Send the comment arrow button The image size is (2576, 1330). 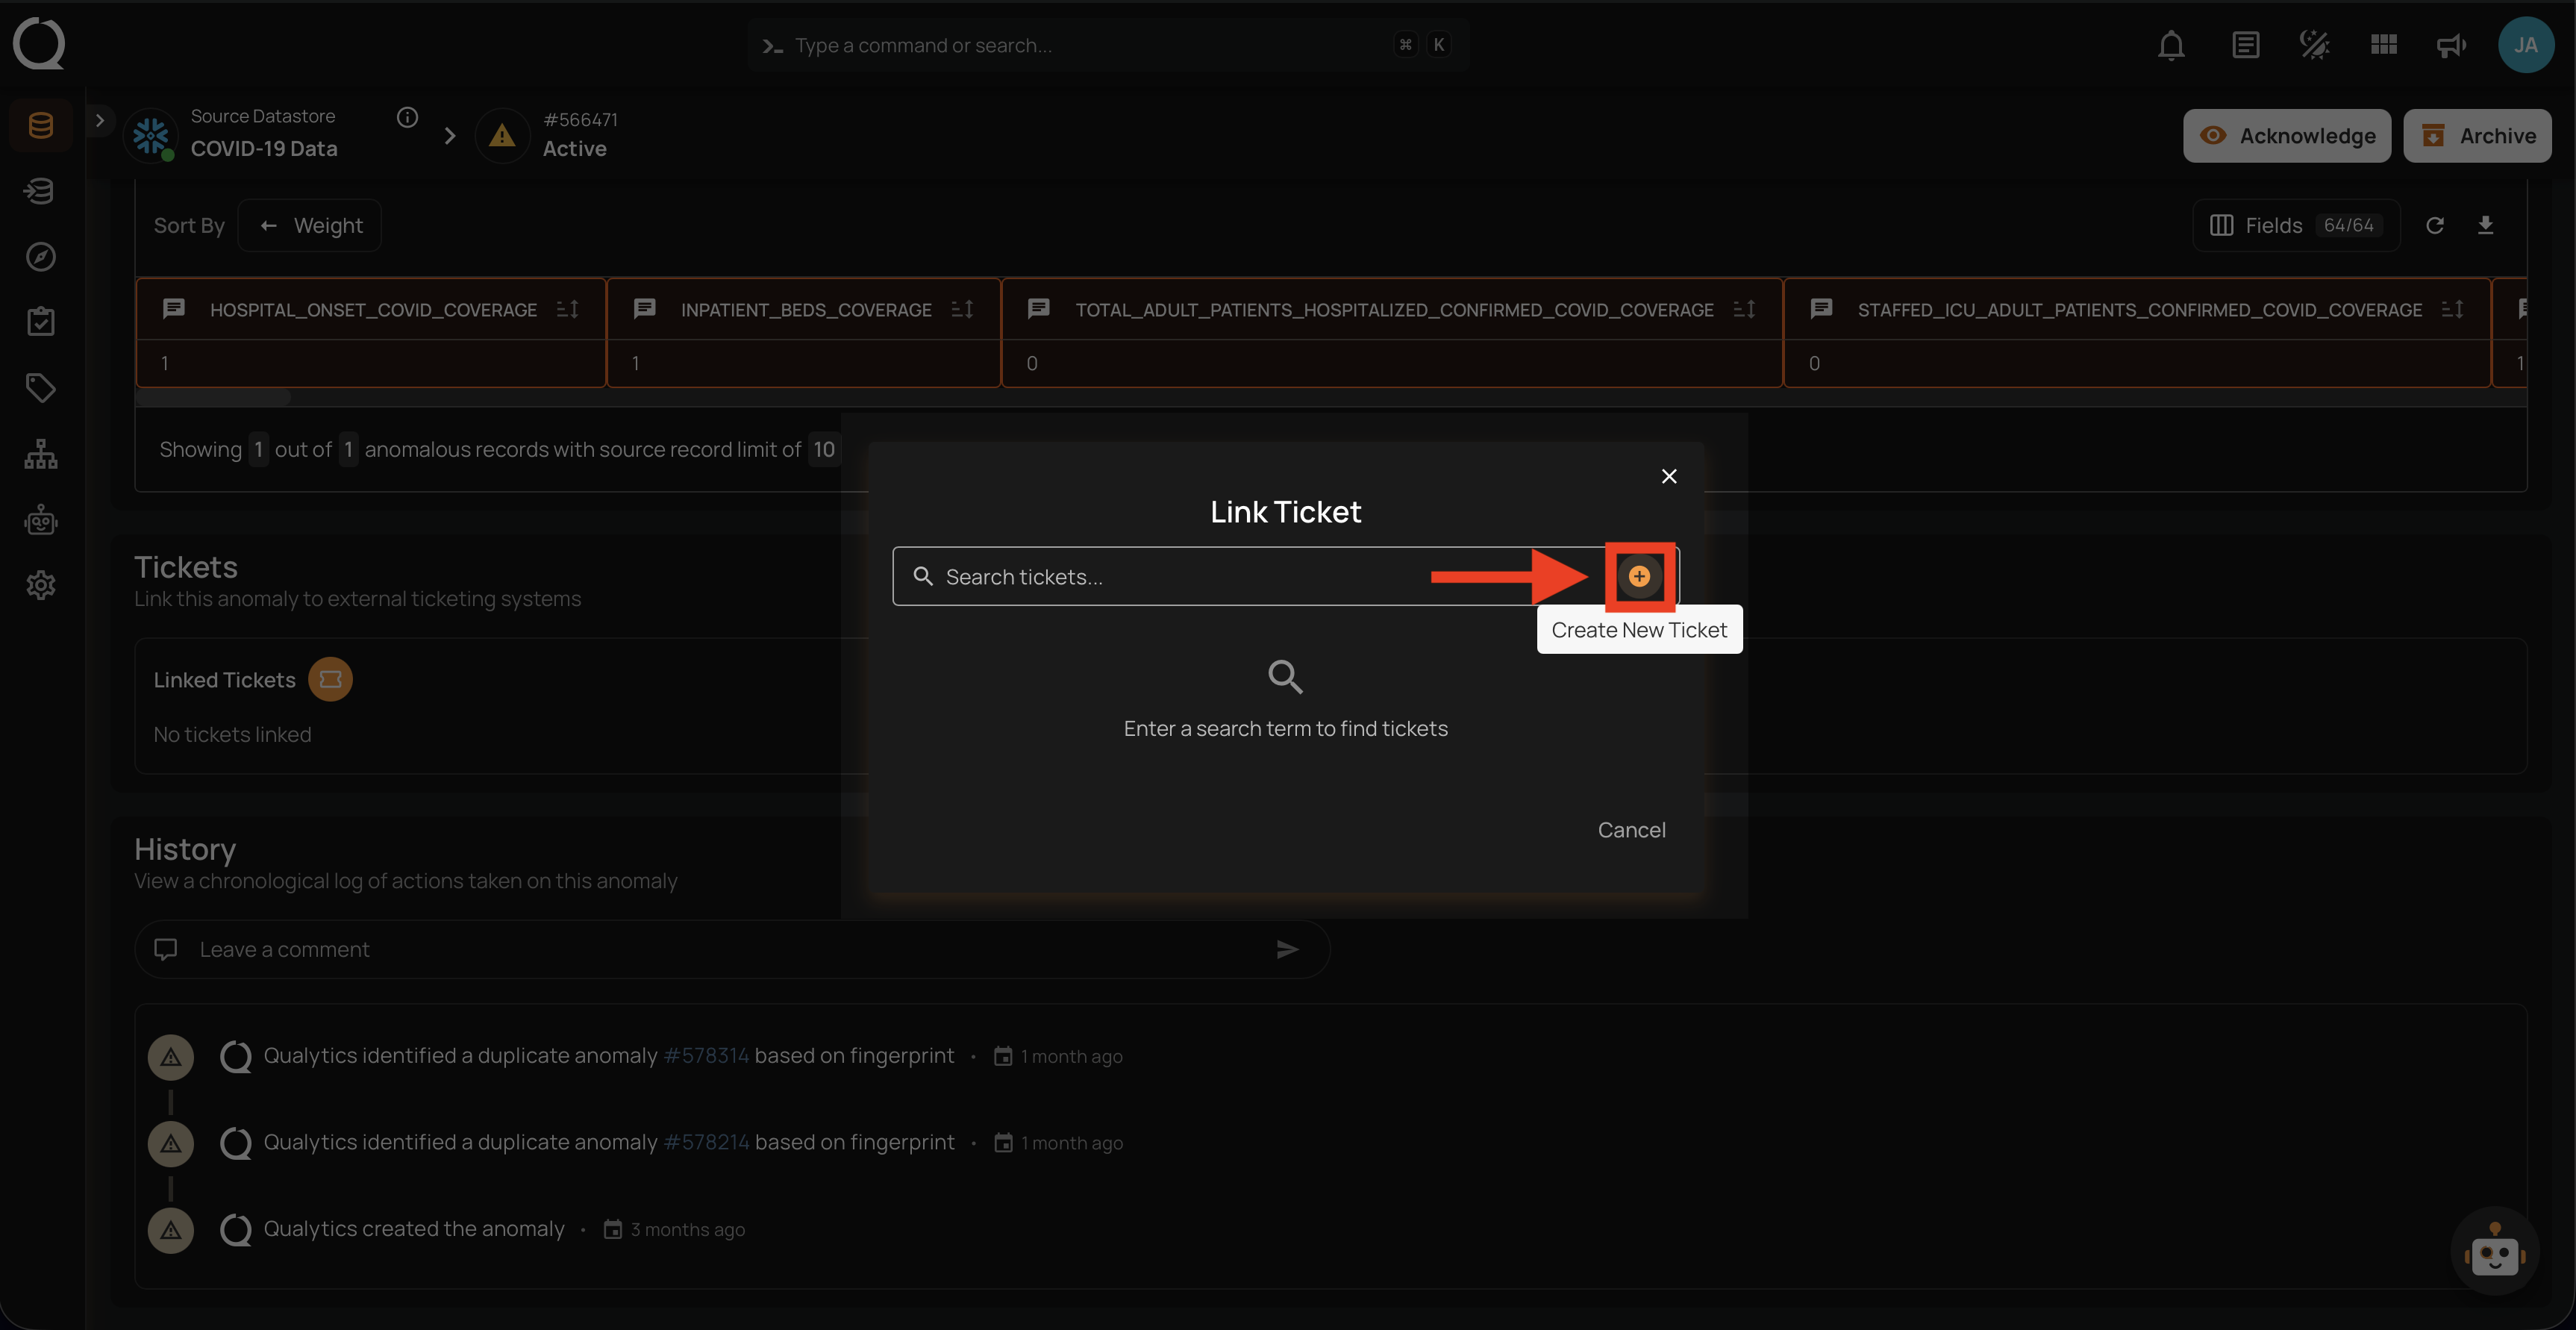(x=1287, y=949)
